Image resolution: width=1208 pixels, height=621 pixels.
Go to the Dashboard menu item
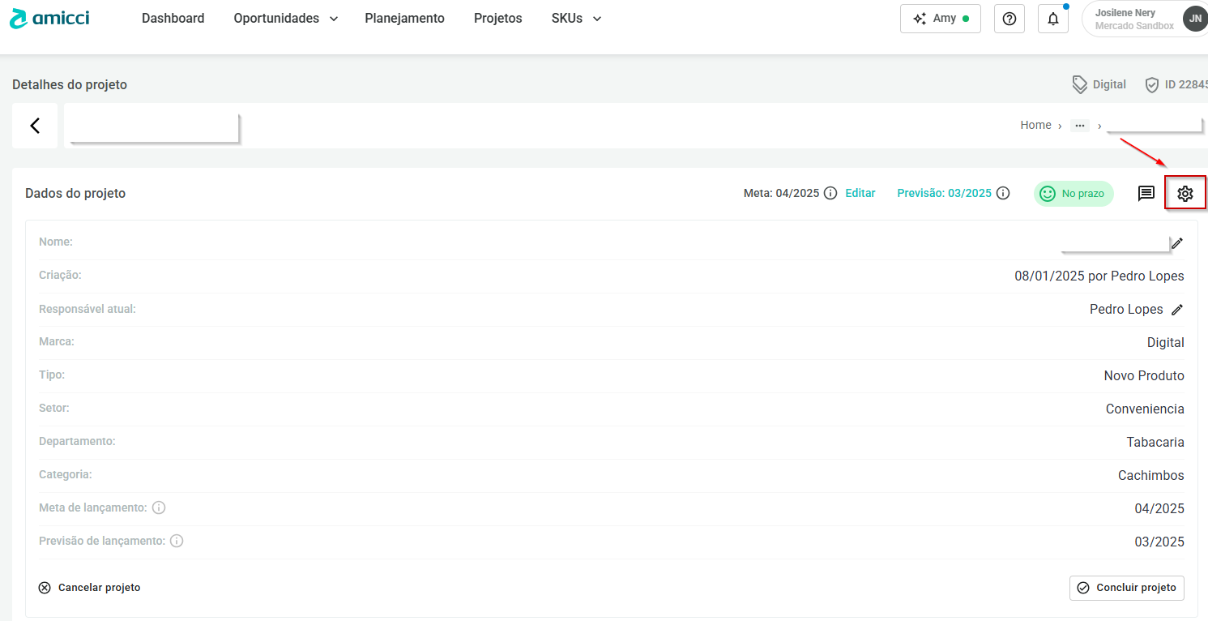pyautogui.click(x=173, y=18)
